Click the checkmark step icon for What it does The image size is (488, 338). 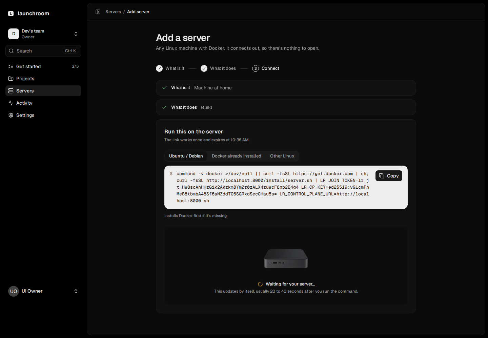[x=204, y=68]
